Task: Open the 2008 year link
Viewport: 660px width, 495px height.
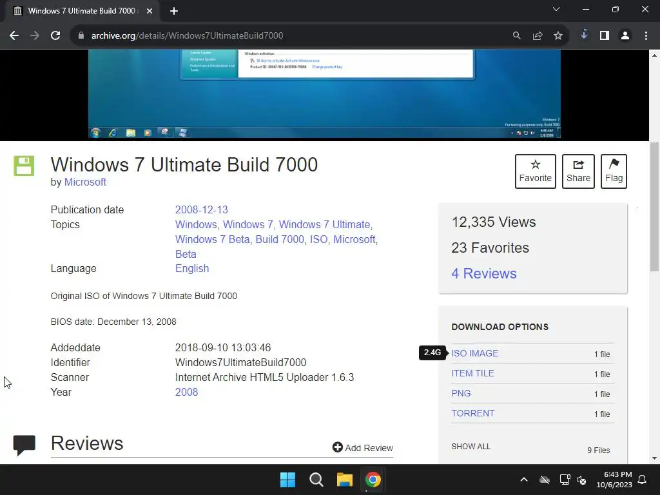Action: point(186,392)
